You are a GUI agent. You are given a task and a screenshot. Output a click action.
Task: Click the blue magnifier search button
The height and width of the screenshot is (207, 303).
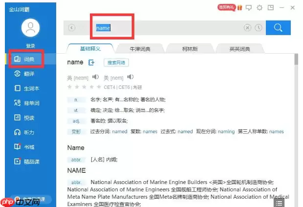pos(278,28)
